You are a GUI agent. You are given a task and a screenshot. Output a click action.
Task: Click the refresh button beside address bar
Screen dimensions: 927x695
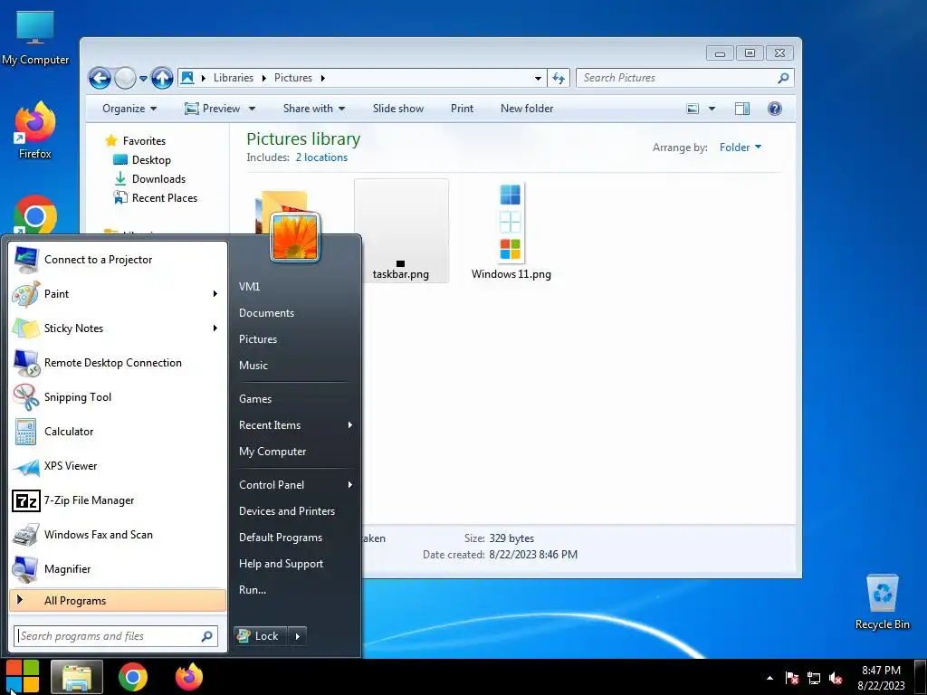(559, 78)
